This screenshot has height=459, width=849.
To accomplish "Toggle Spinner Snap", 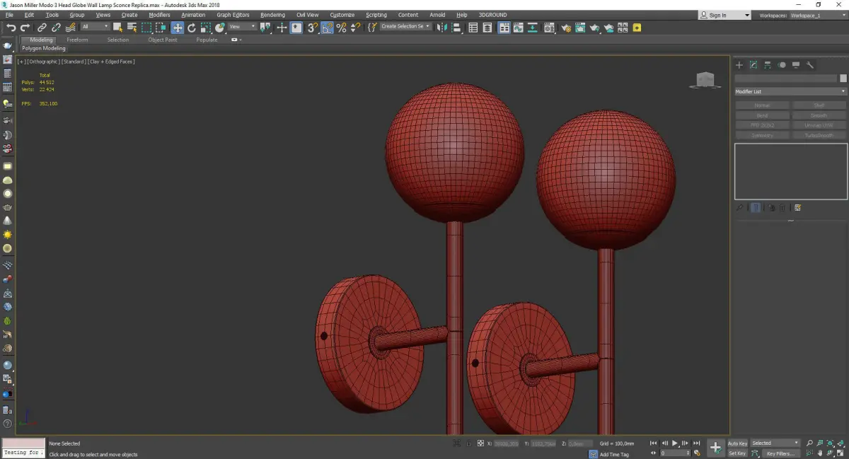I will pyautogui.click(x=355, y=28).
